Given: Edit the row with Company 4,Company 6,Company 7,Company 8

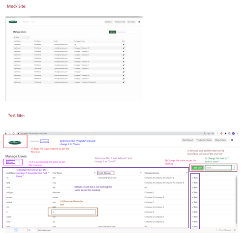Looking at the screenshot, I should point(195,182).
